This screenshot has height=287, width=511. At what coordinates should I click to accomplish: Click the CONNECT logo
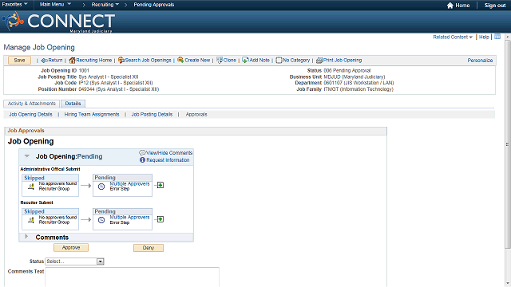click(58, 22)
